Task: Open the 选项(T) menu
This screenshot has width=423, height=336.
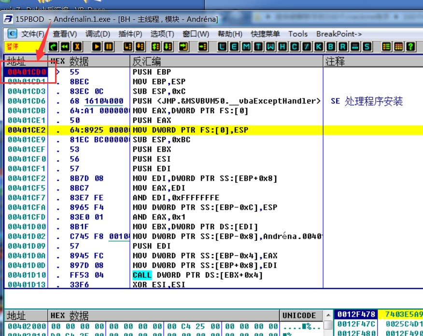Action: 162,34
